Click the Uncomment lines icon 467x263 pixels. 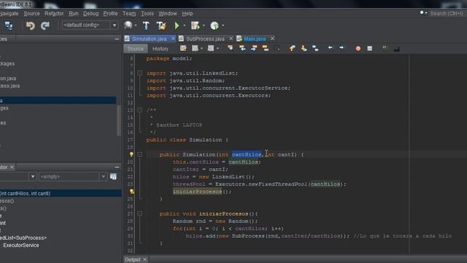396,49
